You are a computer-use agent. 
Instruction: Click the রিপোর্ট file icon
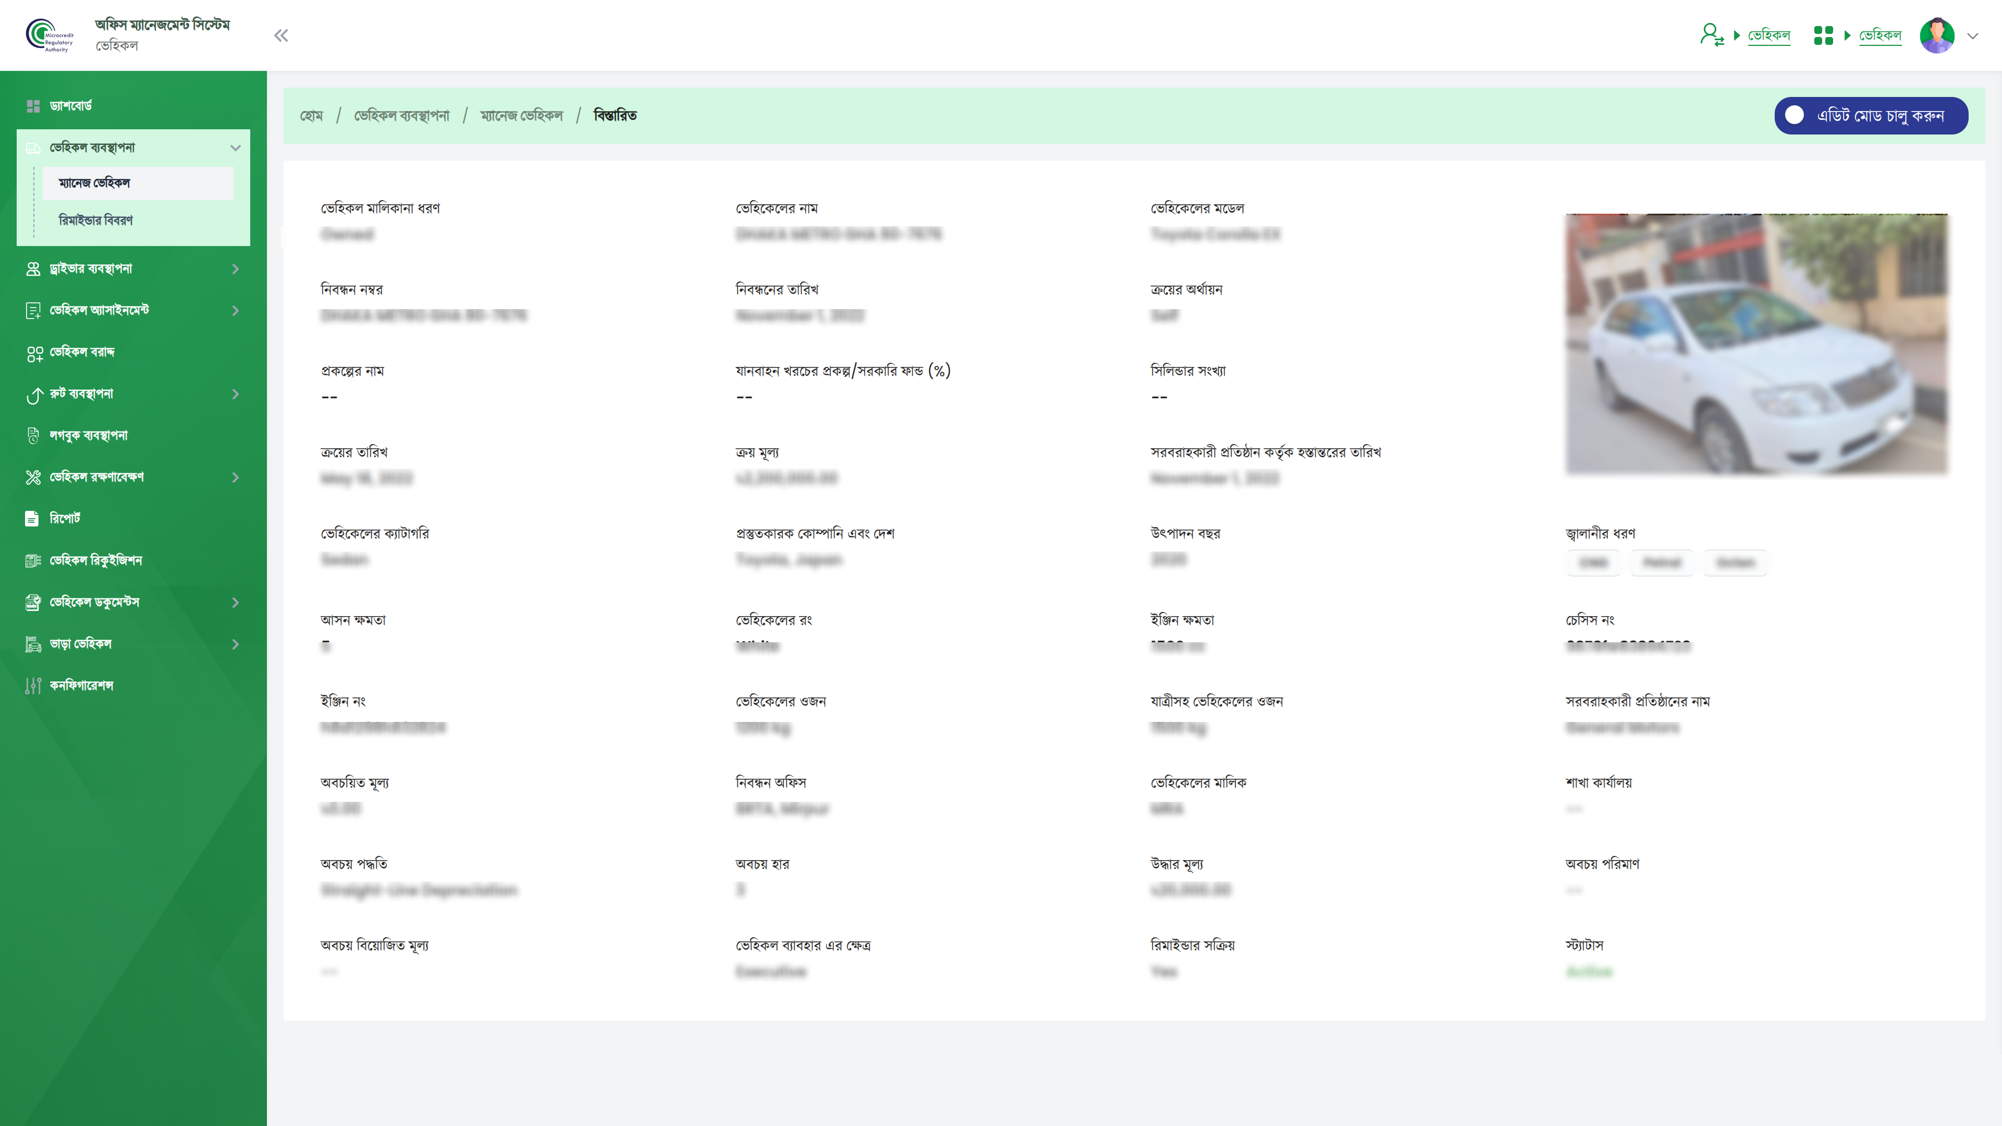(x=32, y=518)
